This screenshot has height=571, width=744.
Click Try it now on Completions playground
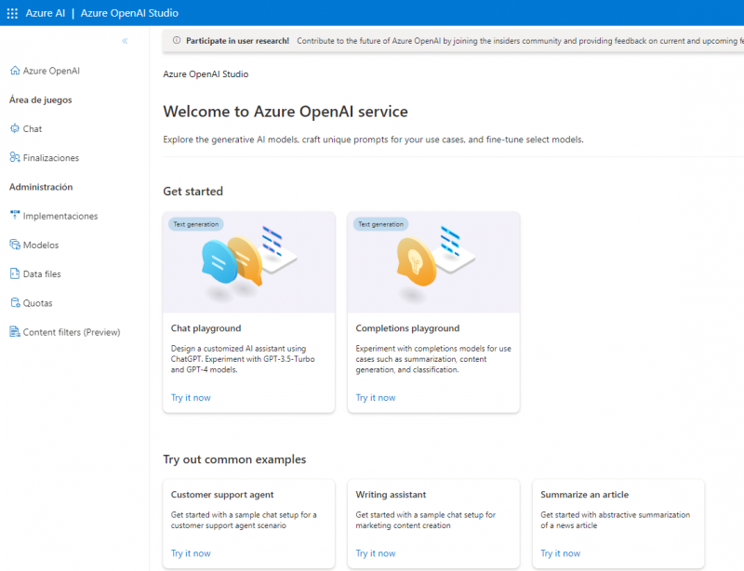[x=376, y=398]
